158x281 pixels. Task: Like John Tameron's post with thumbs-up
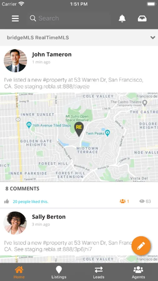click(x=7, y=201)
